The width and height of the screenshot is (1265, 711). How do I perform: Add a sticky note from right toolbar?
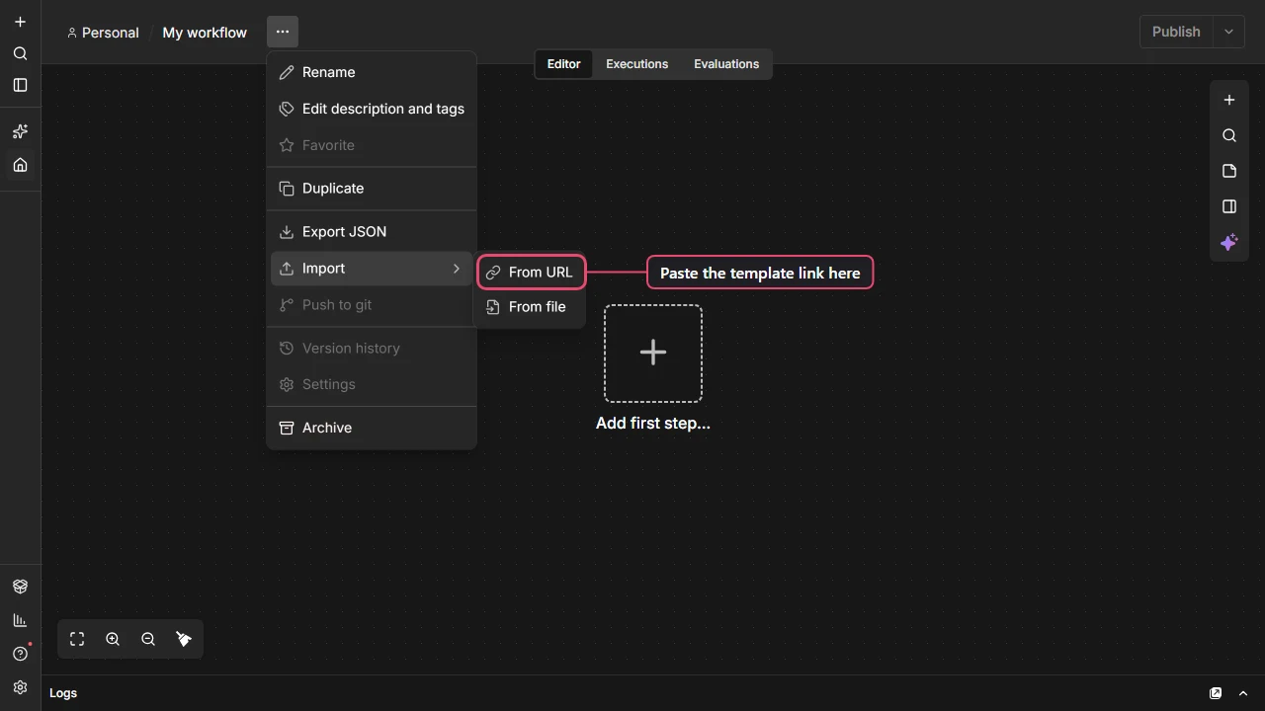(x=1229, y=171)
